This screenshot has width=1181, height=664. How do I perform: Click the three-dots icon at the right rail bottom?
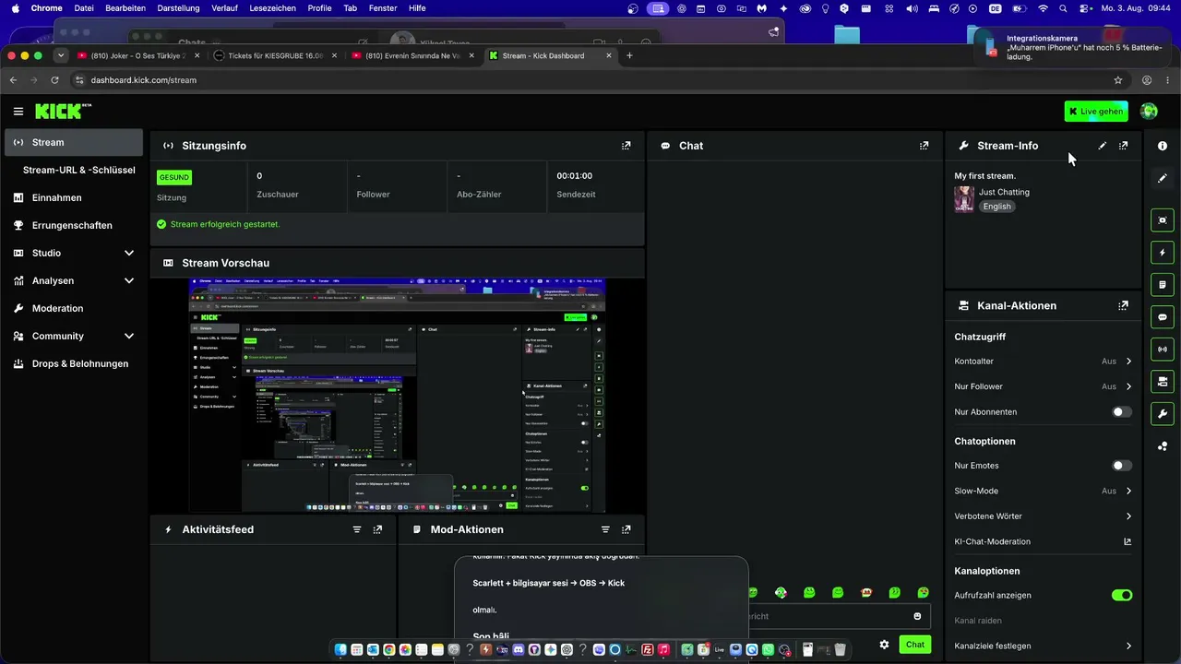[x=1163, y=446]
